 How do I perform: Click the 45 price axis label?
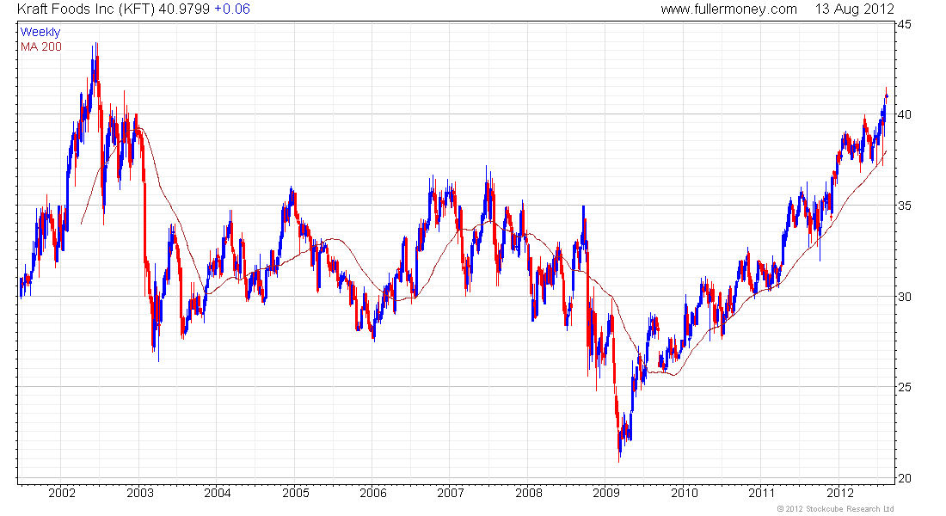tap(904, 24)
